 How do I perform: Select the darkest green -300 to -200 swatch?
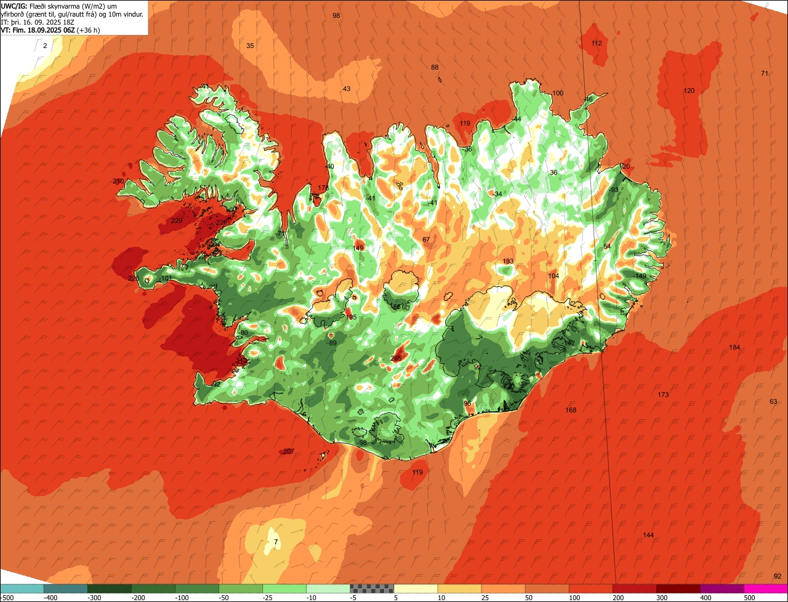pos(110,588)
